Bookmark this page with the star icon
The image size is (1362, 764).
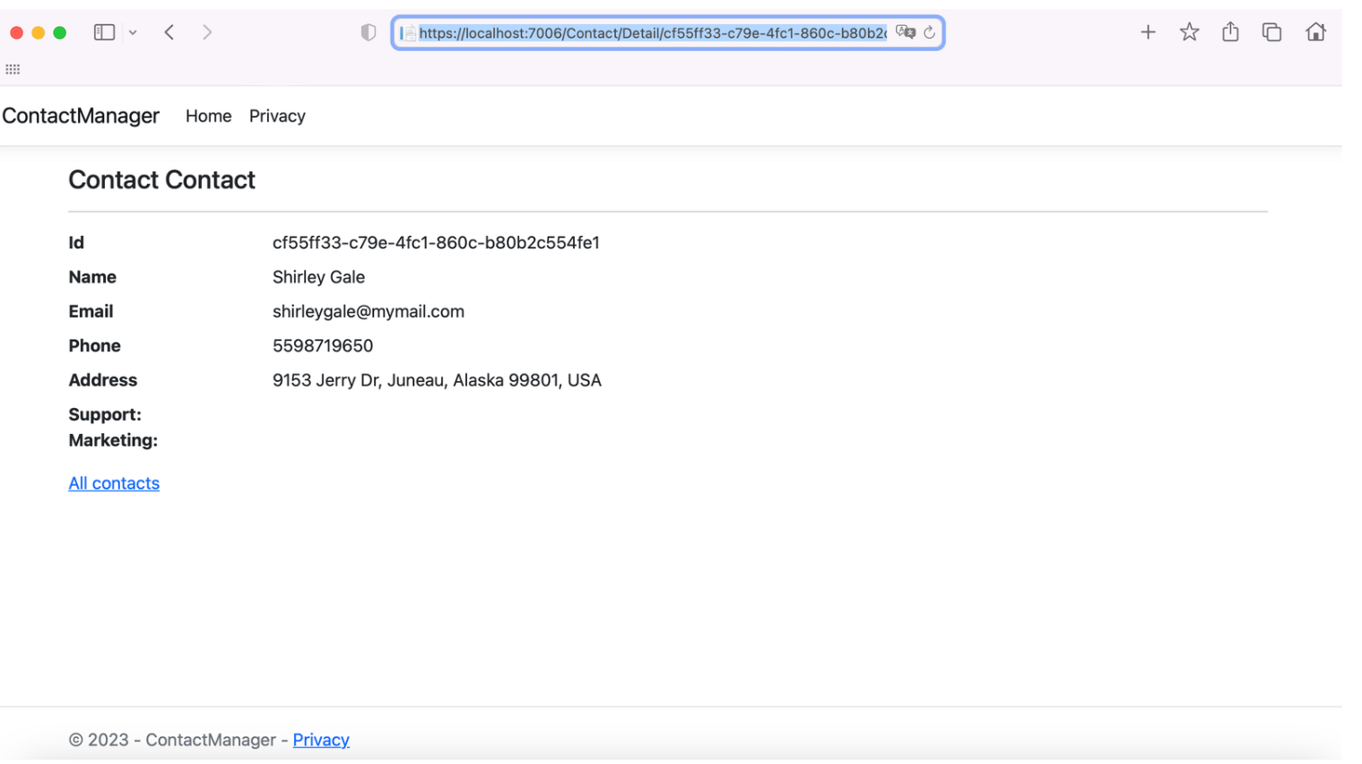point(1189,32)
